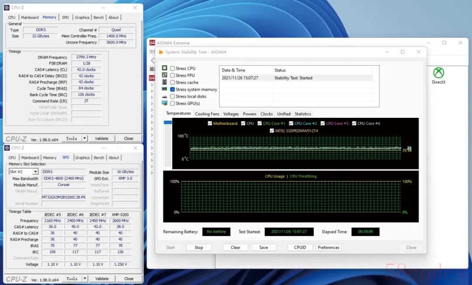Click the Tools button in the top CPU-Z window
This screenshot has height=285, width=472.
click(x=72, y=138)
